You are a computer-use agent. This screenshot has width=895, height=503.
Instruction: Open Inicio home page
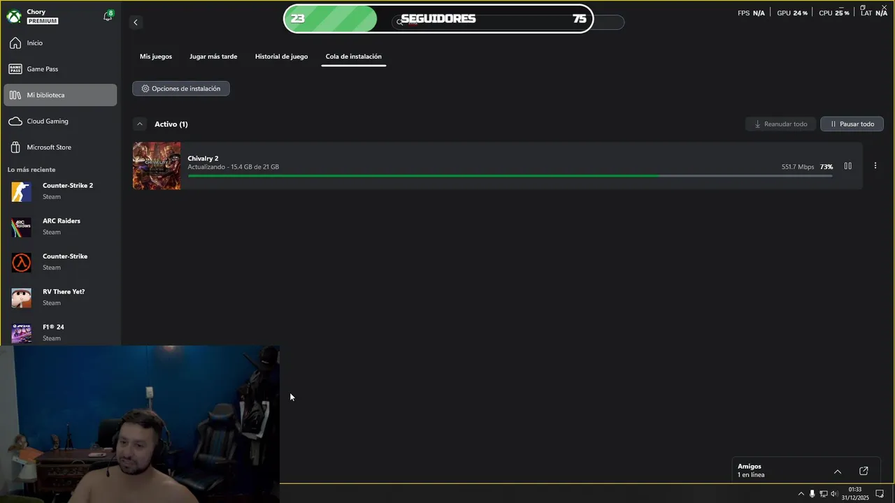coord(60,43)
